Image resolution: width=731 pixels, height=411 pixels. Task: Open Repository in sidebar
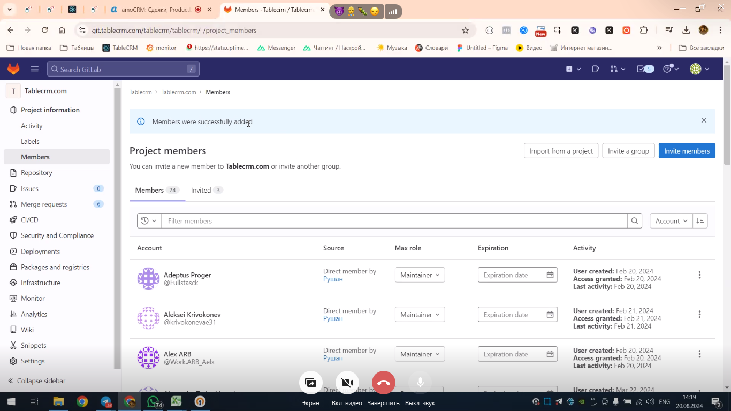[x=57, y=173]
